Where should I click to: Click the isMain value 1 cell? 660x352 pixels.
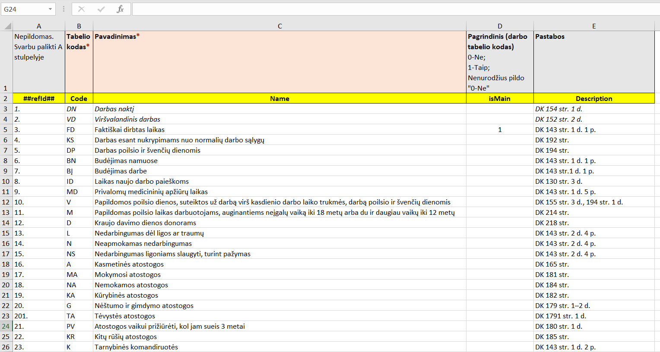click(x=500, y=130)
